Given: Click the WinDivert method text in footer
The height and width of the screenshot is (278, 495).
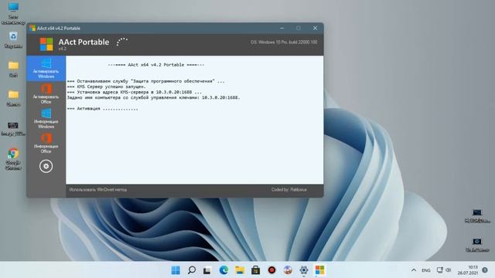Looking at the screenshot, I should [98, 189].
